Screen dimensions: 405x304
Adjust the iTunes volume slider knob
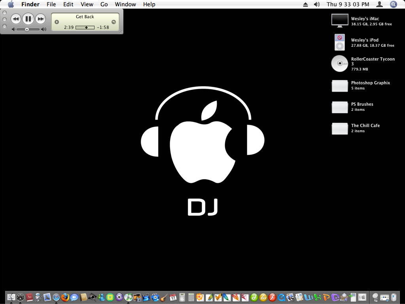click(x=27, y=29)
